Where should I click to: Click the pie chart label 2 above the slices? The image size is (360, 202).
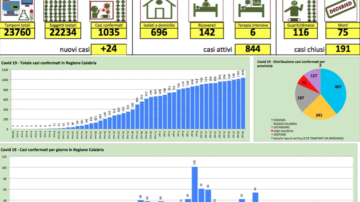[320, 66]
